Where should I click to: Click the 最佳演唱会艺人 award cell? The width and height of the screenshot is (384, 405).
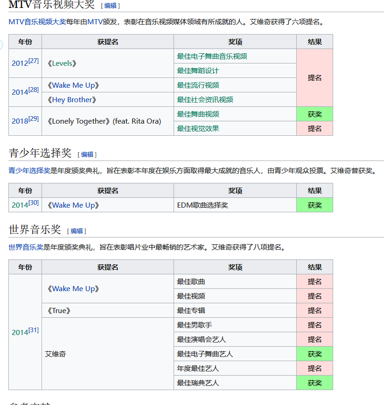(235, 339)
